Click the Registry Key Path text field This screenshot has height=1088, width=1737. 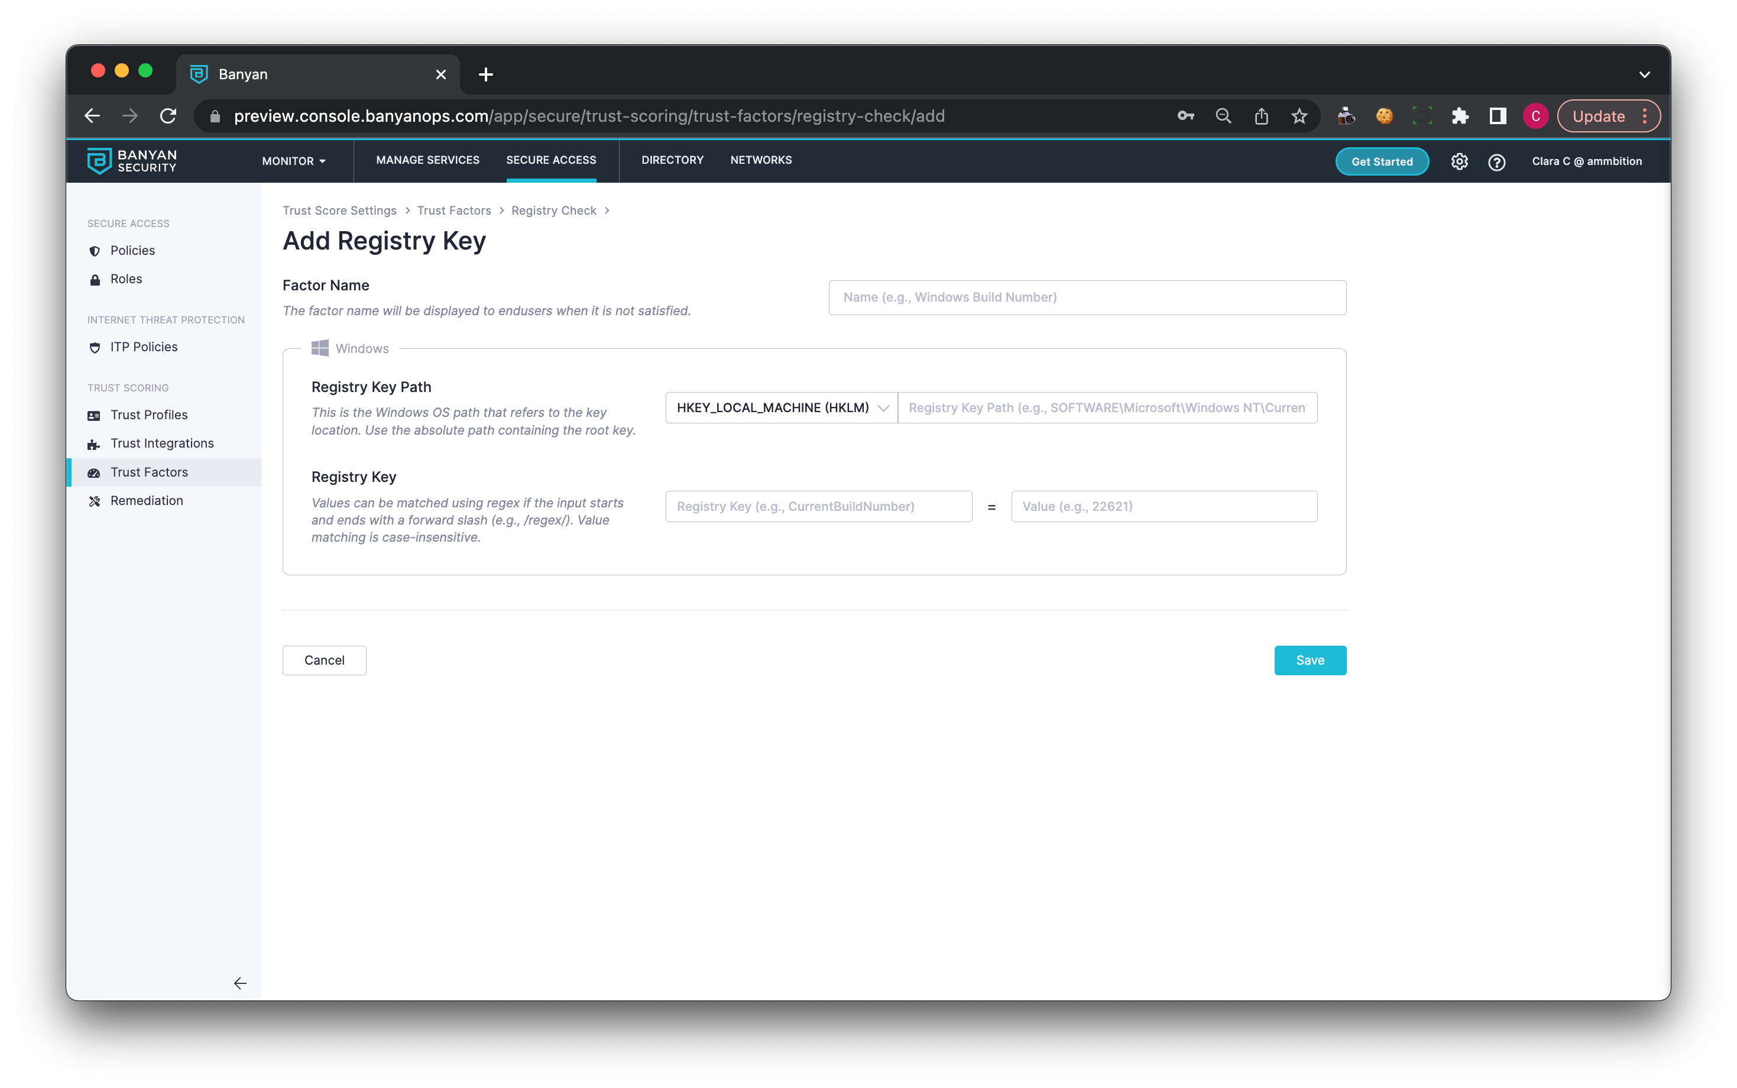click(x=1107, y=408)
